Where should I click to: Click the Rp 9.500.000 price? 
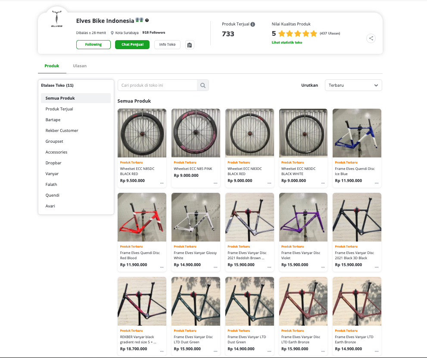(132, 181)
